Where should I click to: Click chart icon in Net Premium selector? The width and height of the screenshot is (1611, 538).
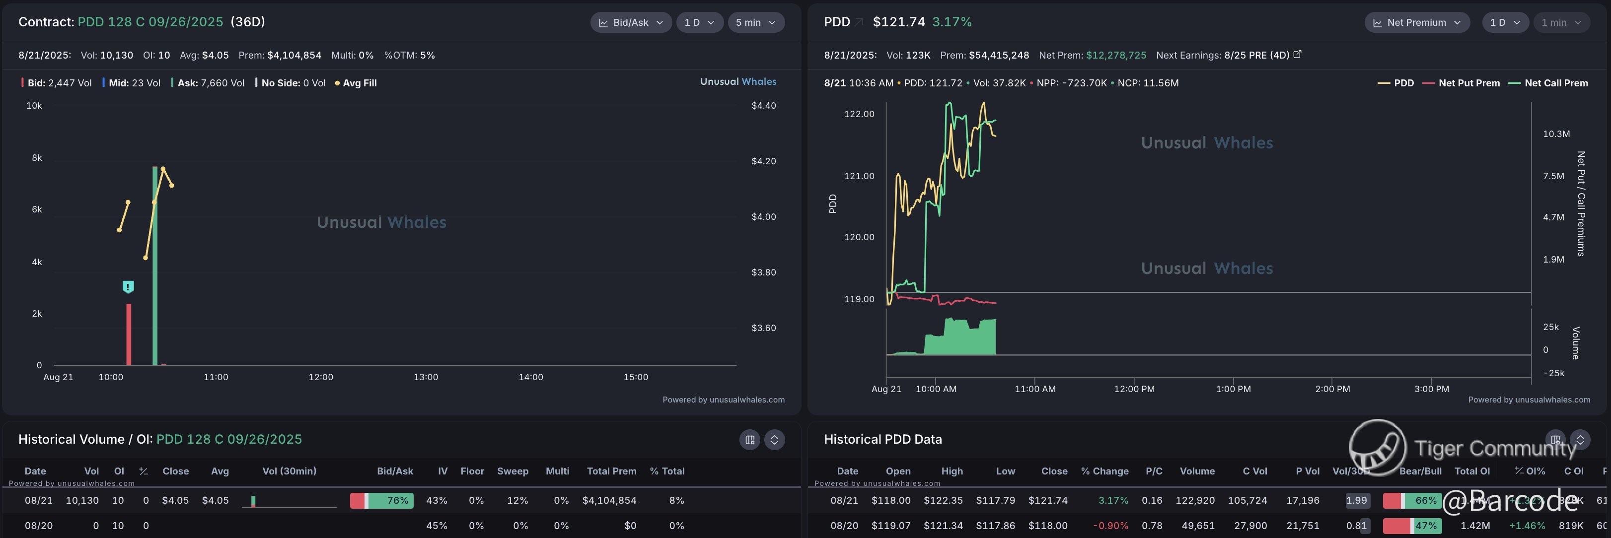[x=1377, y=22]
